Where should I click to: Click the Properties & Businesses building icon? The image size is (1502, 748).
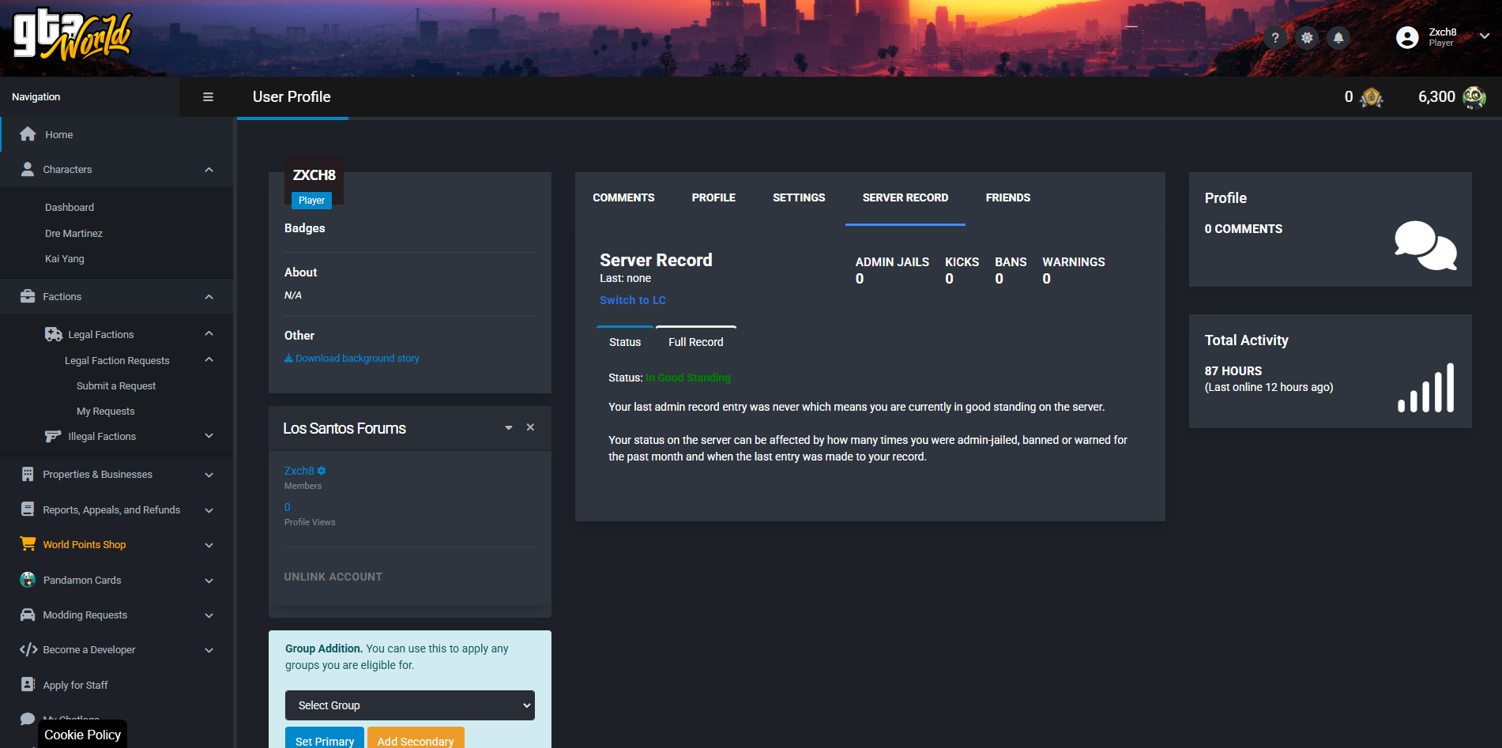(28, 474)
